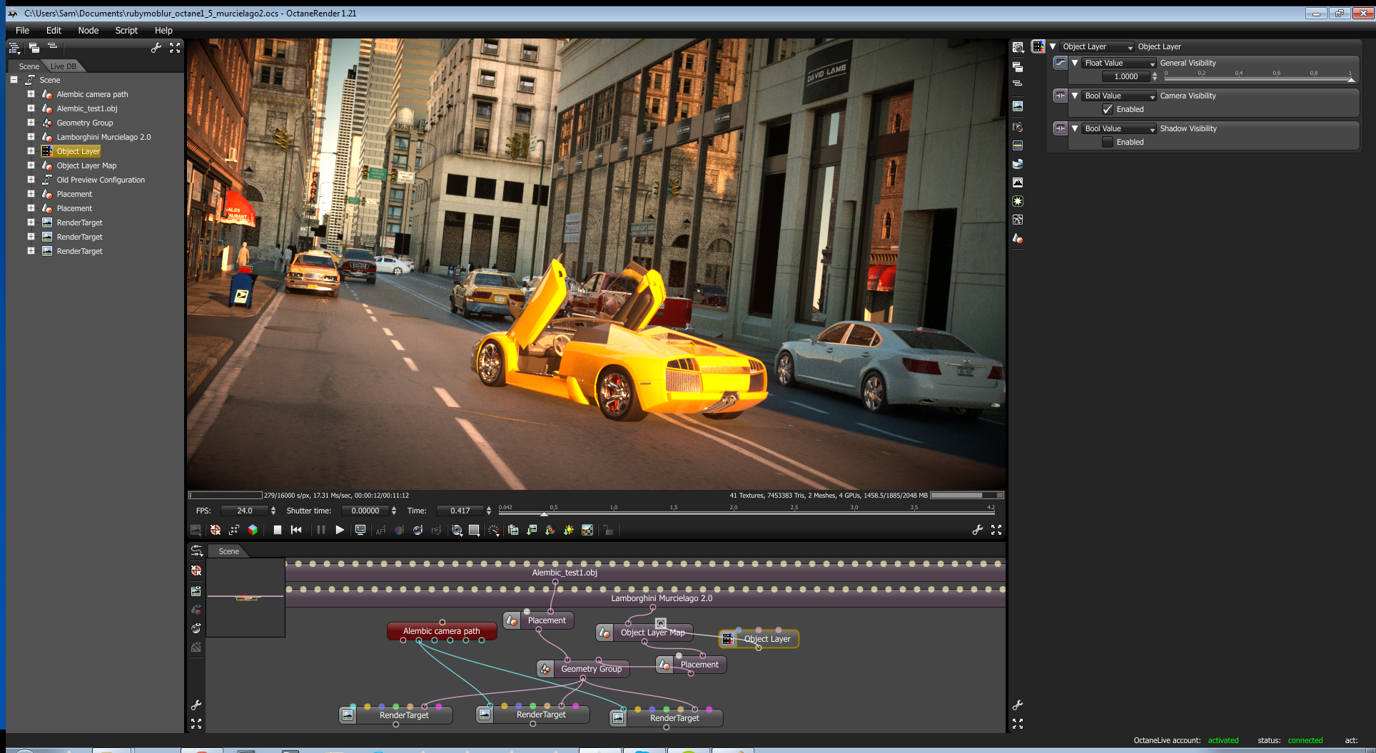1376x753 pixels.
Task: Click the RenderTarget node icon in middle of graph
Action: point(485,714)
